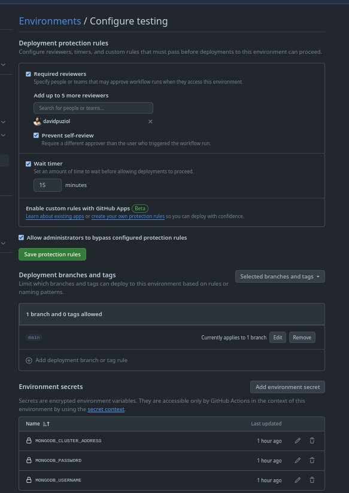Screen dimensions: 349x493
Task: Edit the MONGODB_USERNAME secret pencil icon
Action: click(x=298, y=480)
